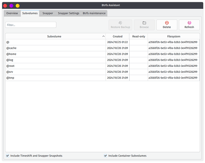Image resolution: width=205 pixels, height=163 pixels.
Task: Sort by the Subvolume column header
Action: click(x=55, y=37)
